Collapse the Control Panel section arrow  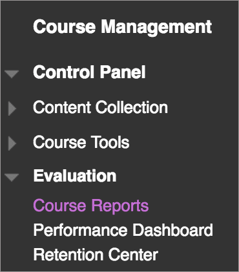12,74
